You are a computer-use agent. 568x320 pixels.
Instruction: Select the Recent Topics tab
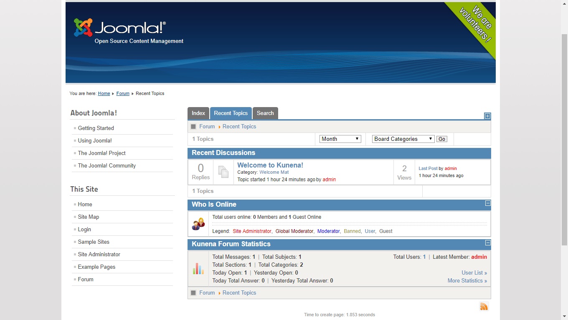coord(231,113)
